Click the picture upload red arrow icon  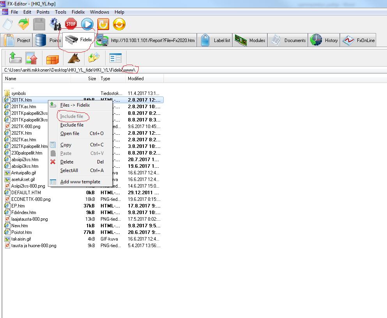coord(31,58)
